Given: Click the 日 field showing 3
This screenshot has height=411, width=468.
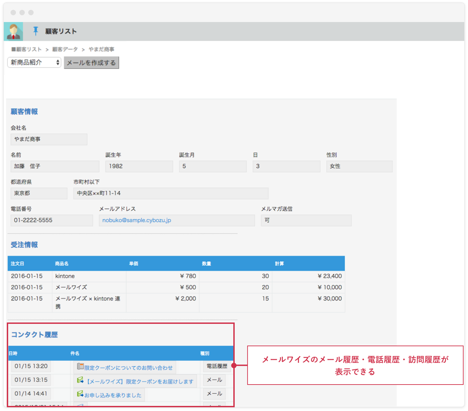Looking at the screenshot, I should pos(287,167).
